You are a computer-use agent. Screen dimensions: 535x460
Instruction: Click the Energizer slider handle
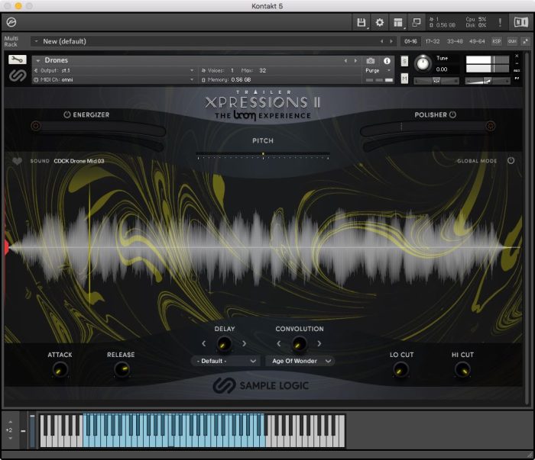click(x=35, y=126)
